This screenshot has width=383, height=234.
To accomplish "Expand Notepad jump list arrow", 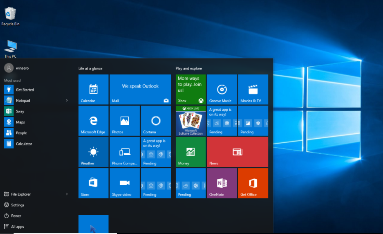I will point(67,100).
